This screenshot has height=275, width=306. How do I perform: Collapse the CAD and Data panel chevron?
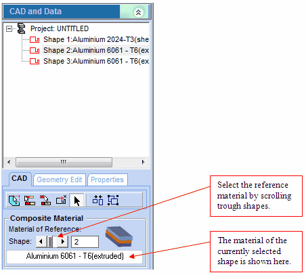(x=138, y=12)
